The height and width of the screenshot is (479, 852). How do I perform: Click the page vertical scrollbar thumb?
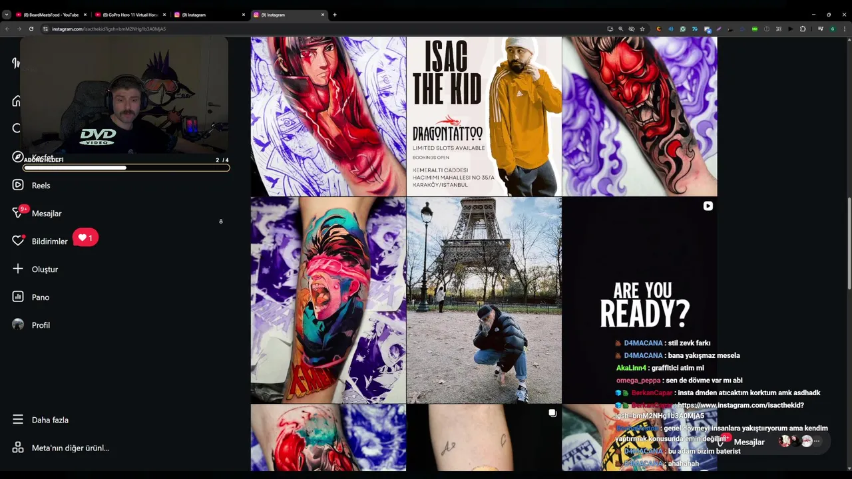click(849, 243)
